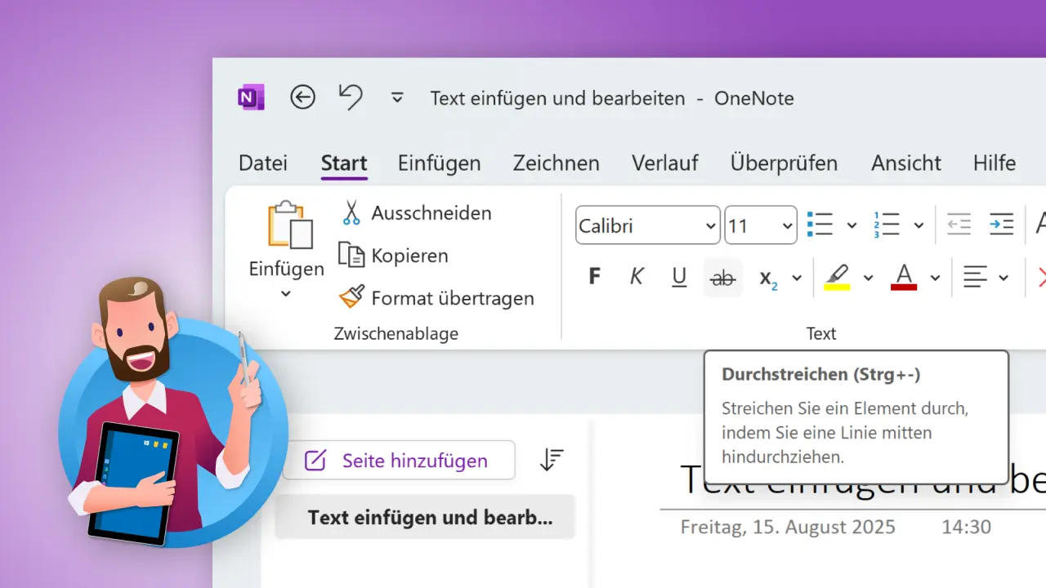Select the Ausschneiden (cut) icon
1046x588 pixels.
click(x=351, y=212)
